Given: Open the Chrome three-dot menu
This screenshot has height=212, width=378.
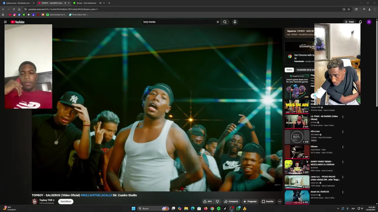Looking at the screenshot, I should click(x=375, y=9).
